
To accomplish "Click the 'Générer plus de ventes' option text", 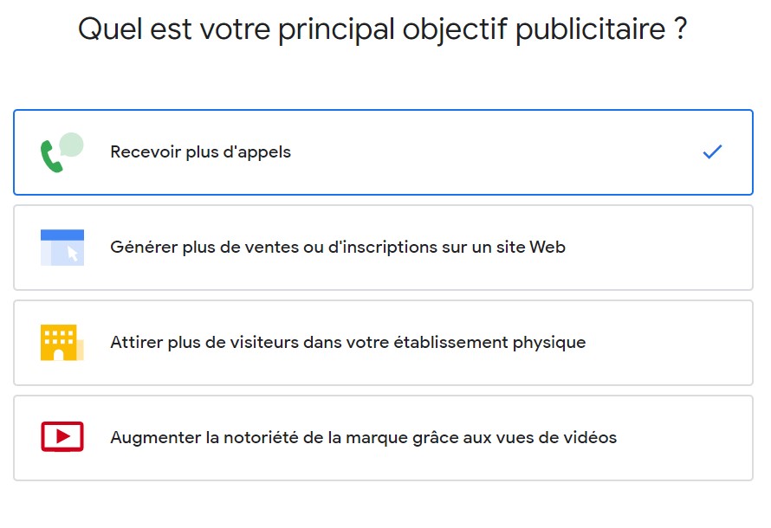I will [338, 247].
